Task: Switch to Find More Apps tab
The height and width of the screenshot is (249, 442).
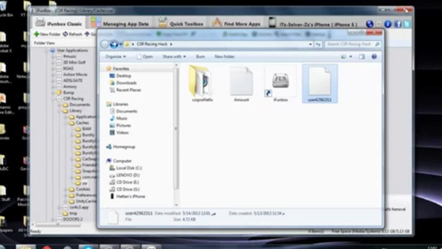Action: (236, 24)
